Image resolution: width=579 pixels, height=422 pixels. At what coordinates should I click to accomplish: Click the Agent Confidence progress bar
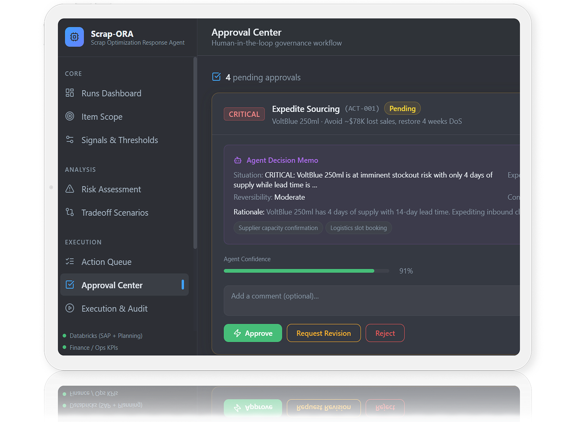click(306, 271)
